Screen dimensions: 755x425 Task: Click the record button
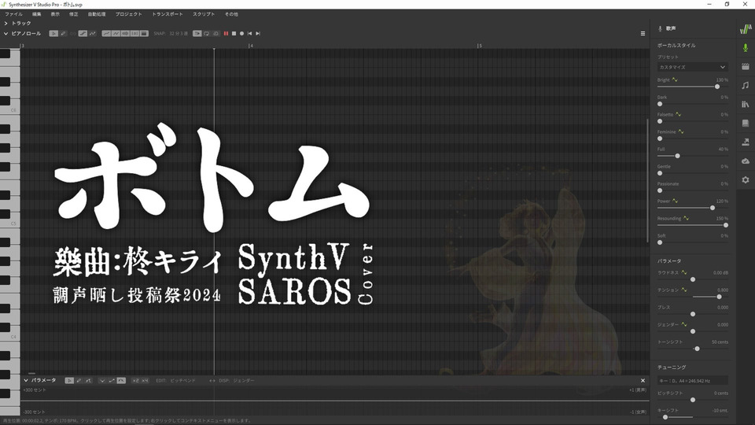241,34
